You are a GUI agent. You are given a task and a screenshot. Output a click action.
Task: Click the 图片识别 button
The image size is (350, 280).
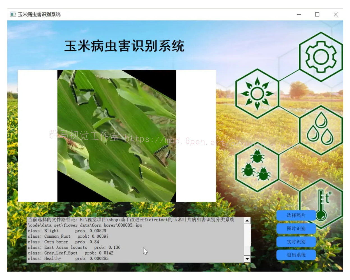click(296, 228)
